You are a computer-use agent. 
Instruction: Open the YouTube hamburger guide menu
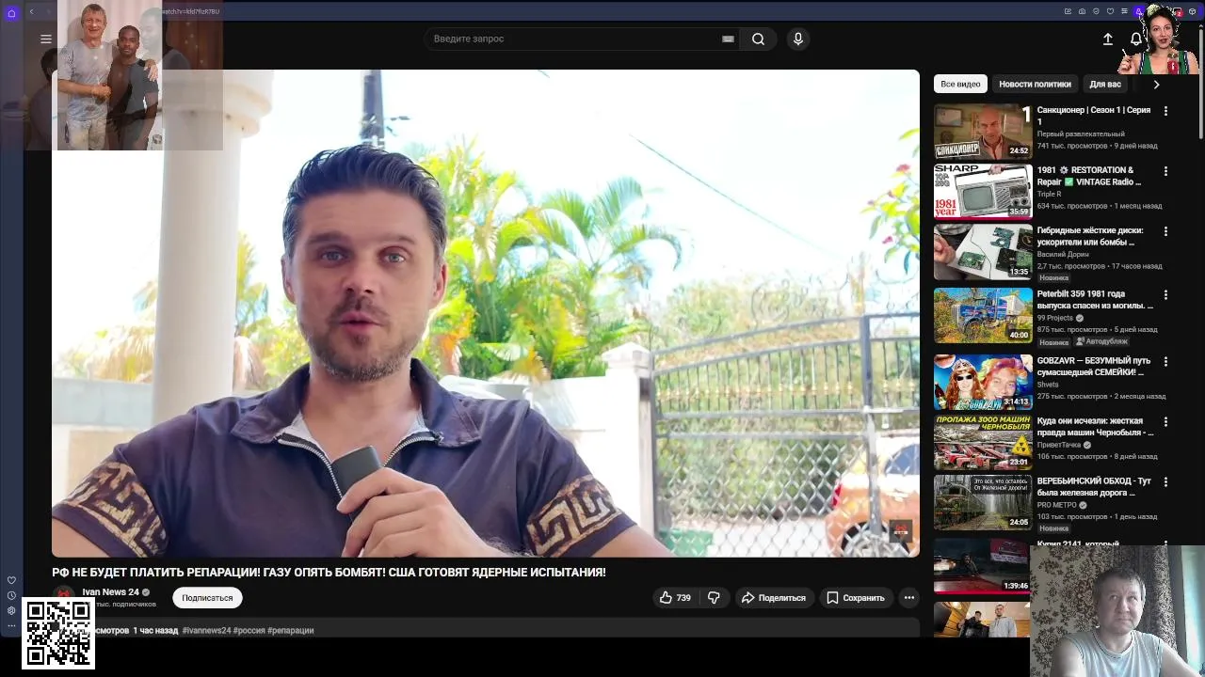tap(45, 39)
